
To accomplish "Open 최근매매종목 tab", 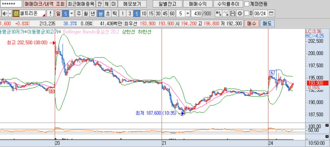I will coord(81,4).
